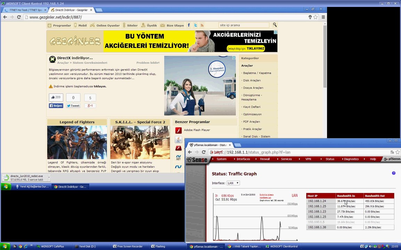Click the Gezginler page vertical scrollbar thumb

(x=325, y=56)
